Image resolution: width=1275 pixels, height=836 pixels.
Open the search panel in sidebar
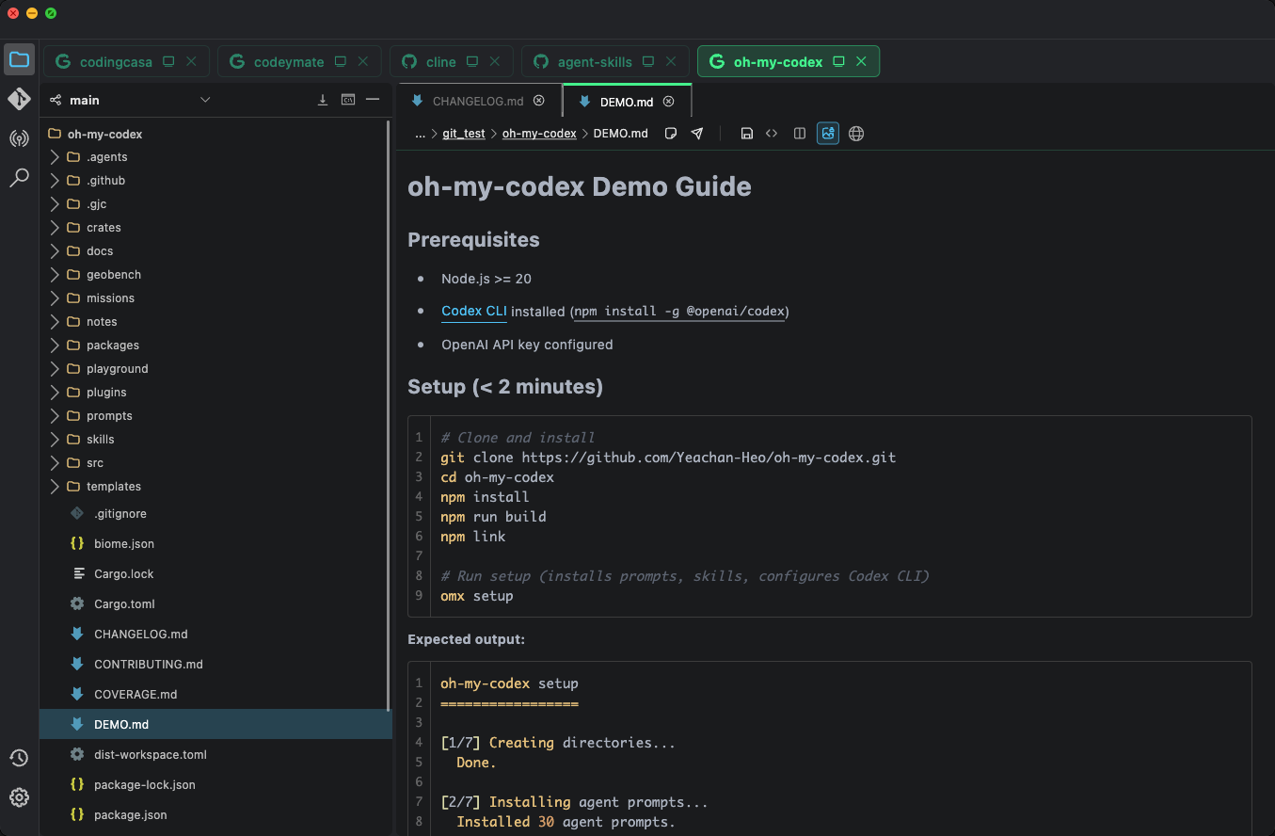pyautogui.click(x=19, y=178)
